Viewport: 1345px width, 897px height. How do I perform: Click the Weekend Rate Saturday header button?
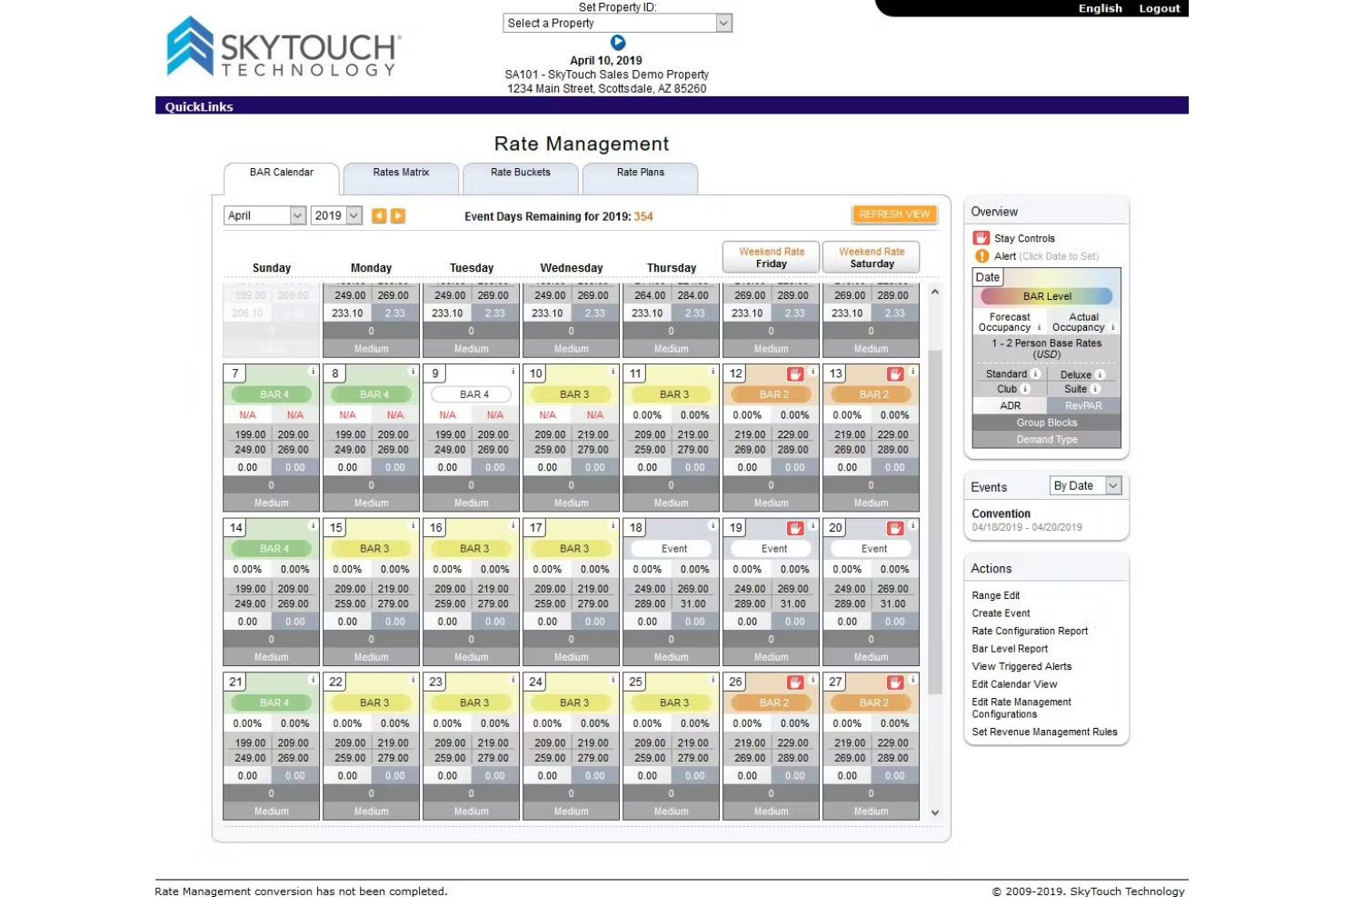(872, 257)
